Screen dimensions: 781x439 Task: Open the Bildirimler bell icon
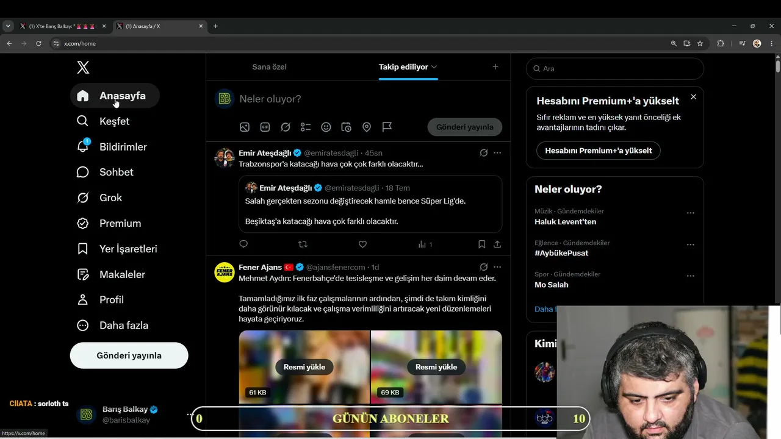pos(83,146)
